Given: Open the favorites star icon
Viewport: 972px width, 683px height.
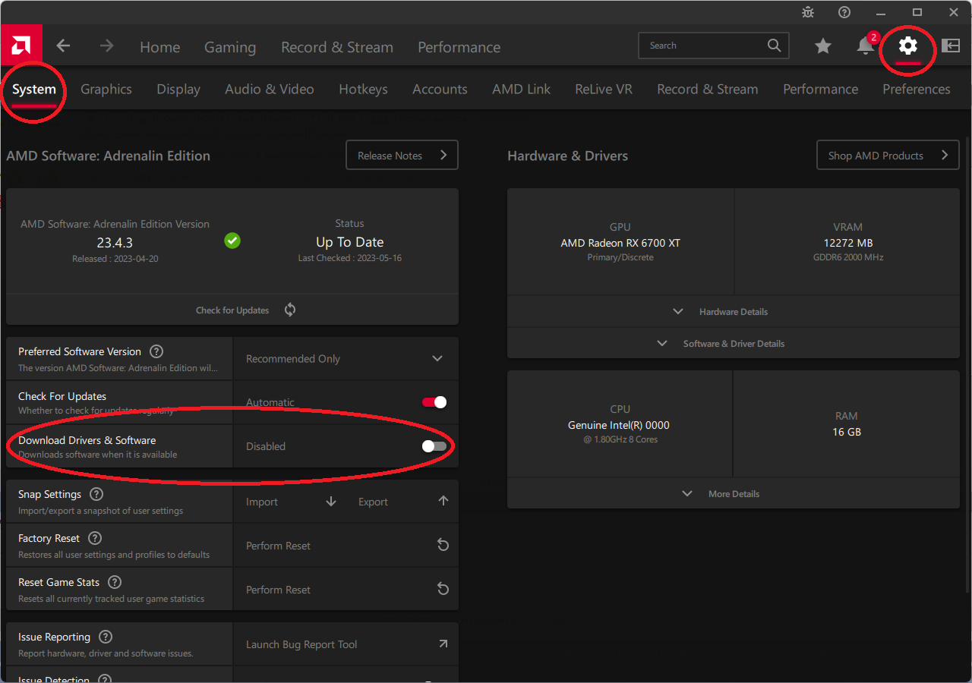Looking at the screenshot, I should point(822,46).
